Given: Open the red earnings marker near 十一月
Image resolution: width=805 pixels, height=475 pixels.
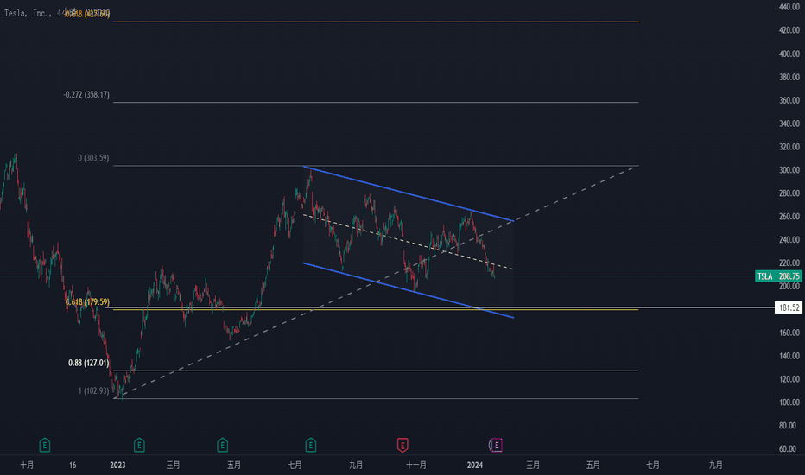Looking at the screenshot, I should (x=402, y=445).
